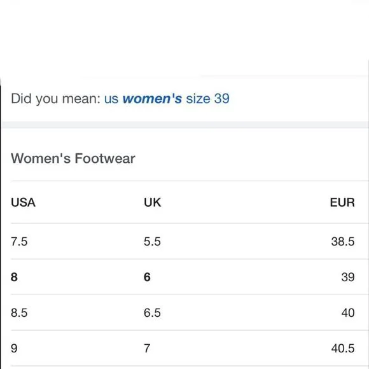Click the 'Did you mean:' label text

click(x=56, y=99)
